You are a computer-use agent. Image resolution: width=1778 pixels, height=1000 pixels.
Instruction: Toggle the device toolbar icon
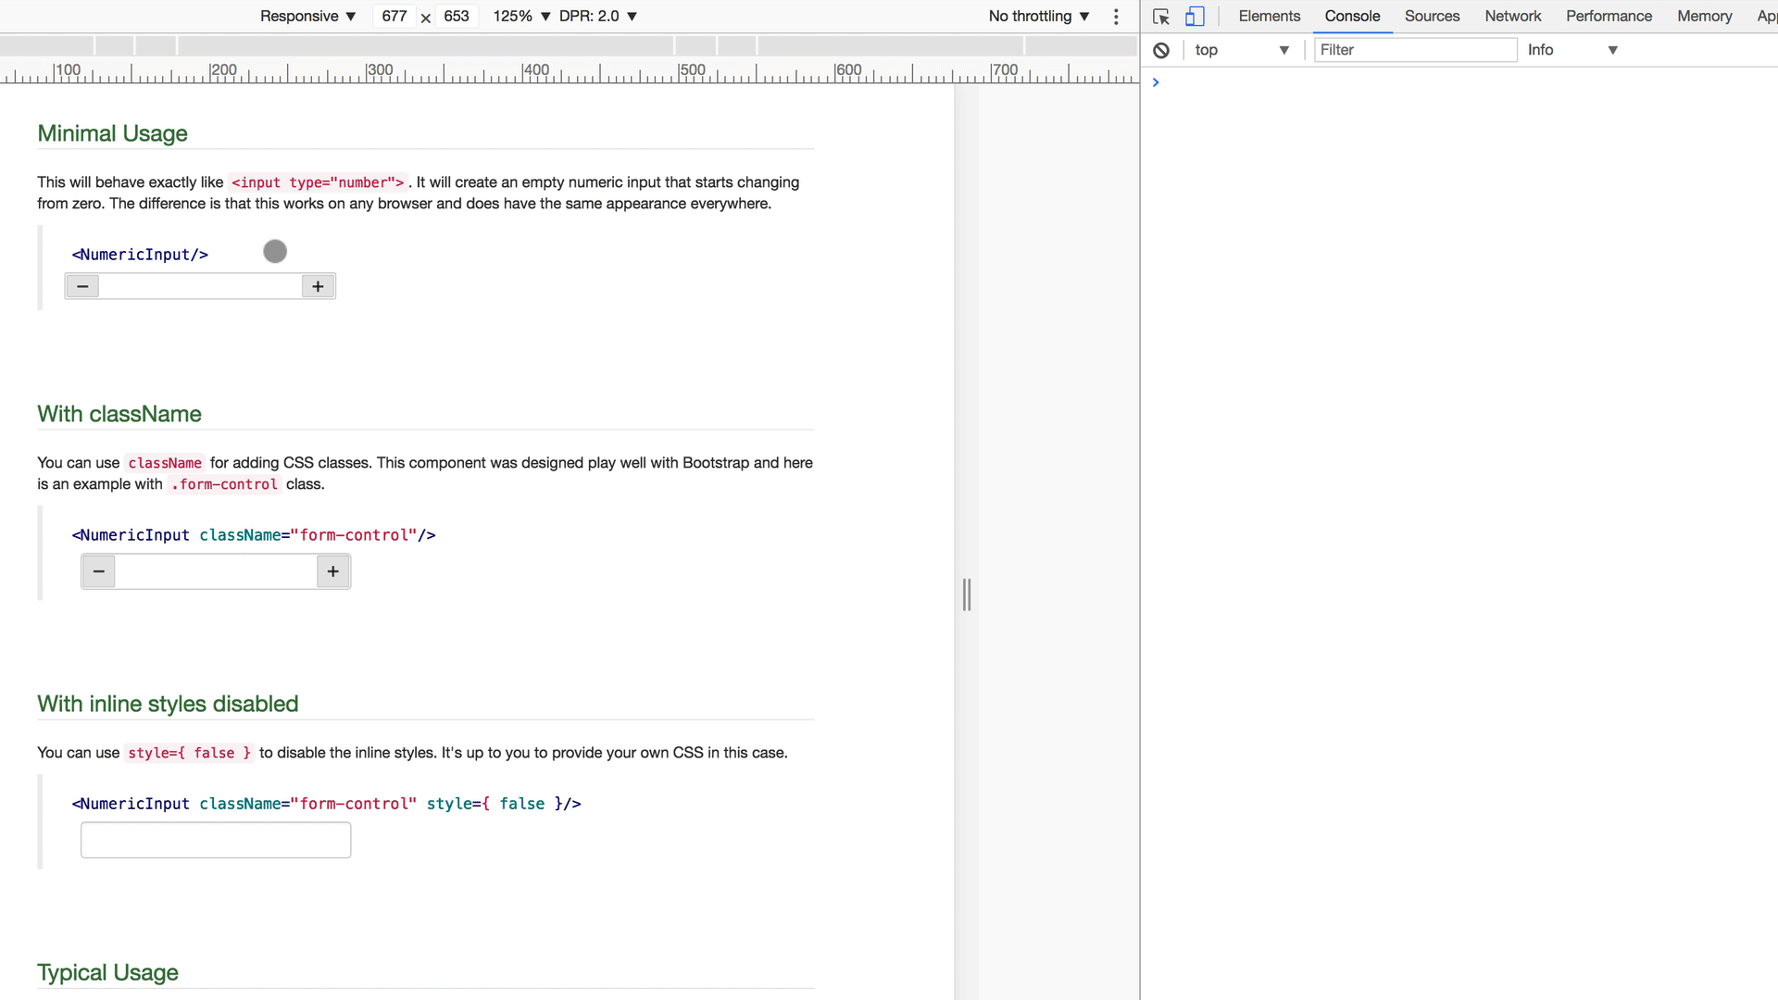[x=1195, y=17]
